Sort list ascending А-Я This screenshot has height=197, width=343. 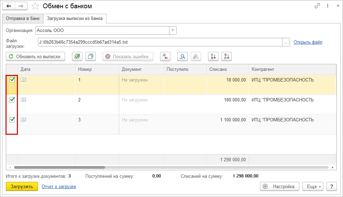point(213,57)
